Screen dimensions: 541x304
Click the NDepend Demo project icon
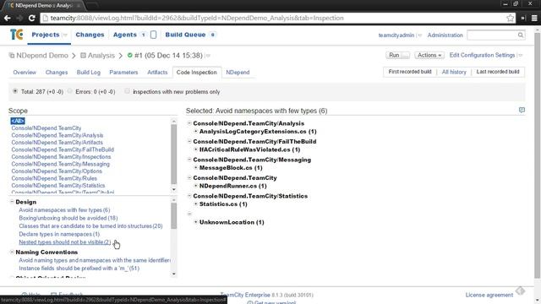click(12, 56)
